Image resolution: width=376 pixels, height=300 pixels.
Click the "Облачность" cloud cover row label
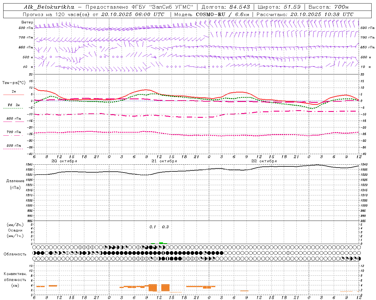pos(15,254)
